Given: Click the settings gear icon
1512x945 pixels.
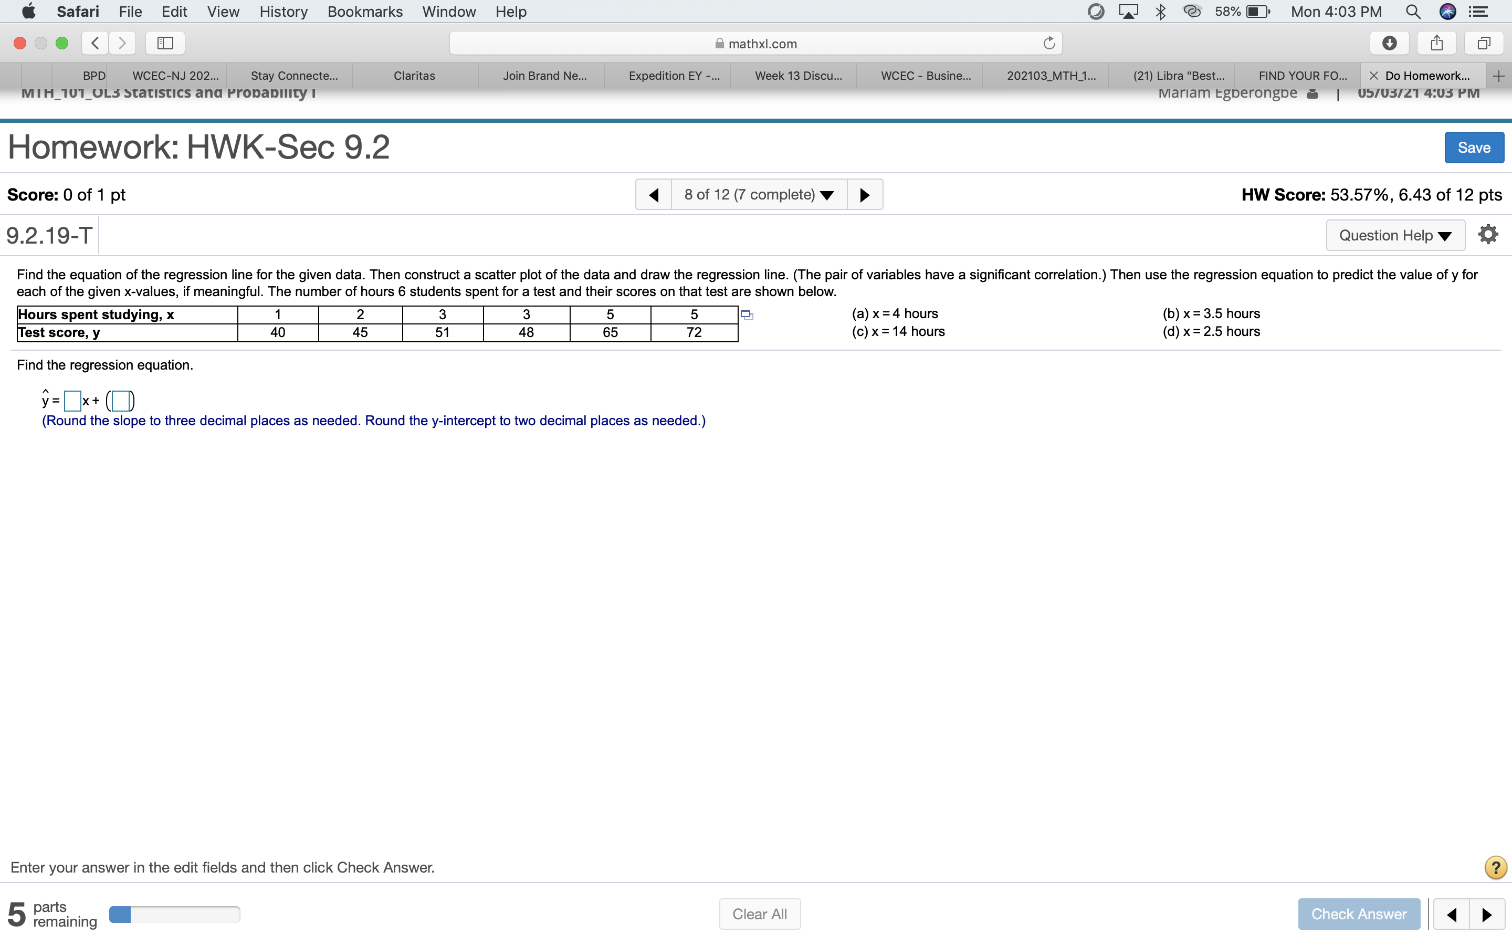Looking at the screenshot, I should click(1488, 234).
